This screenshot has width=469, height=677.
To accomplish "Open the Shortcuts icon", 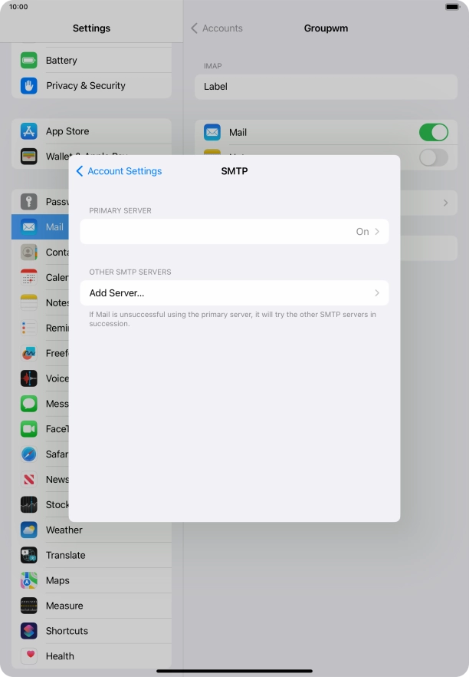I will pos(29,631).
